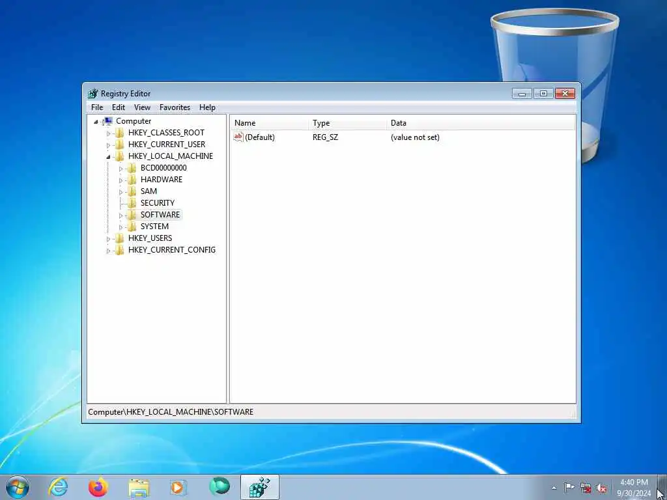The height and width of the screenshot is (500, 667).
Task: Expand HKEY_CURRENT_CONFIG tree arrow
Action: [x=108, y=251]
